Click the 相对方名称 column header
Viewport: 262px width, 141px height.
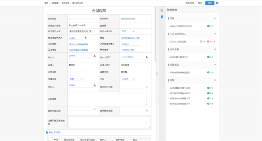pos(69,139)
